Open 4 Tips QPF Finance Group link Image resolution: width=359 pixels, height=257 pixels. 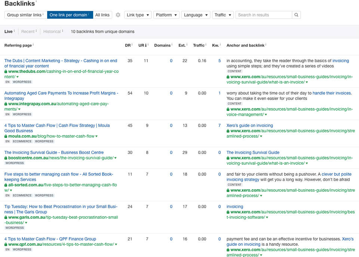tap(50, 239)
